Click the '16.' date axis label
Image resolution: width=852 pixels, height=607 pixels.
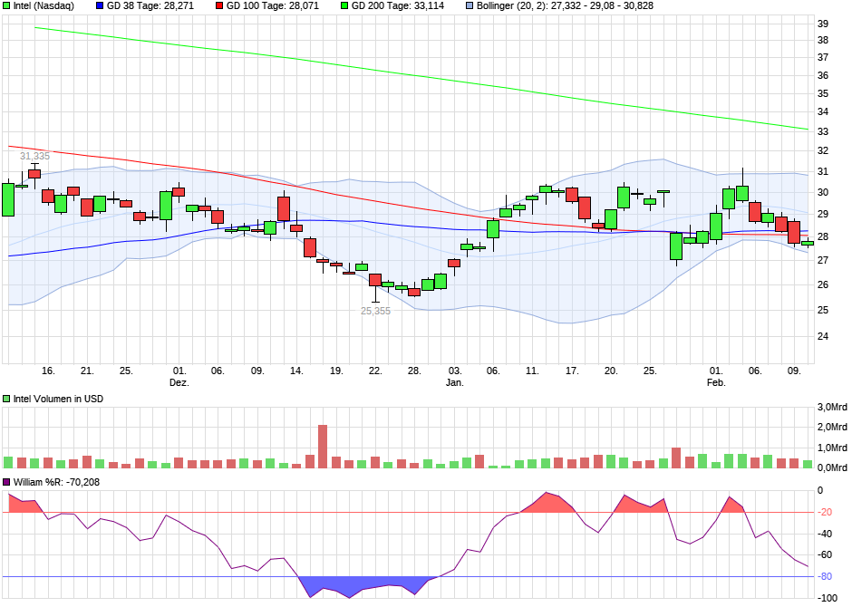pyautogui.click(x=48, y=371)
